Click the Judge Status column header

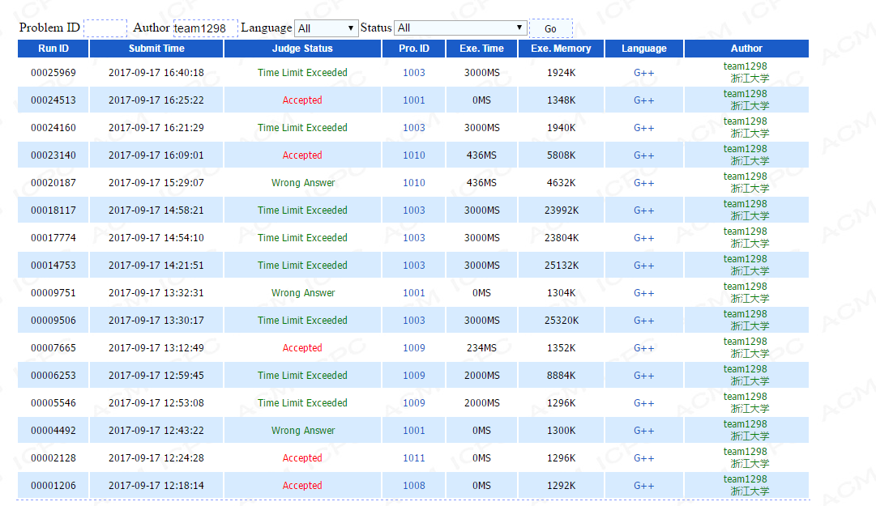click(x=302, y=49)
